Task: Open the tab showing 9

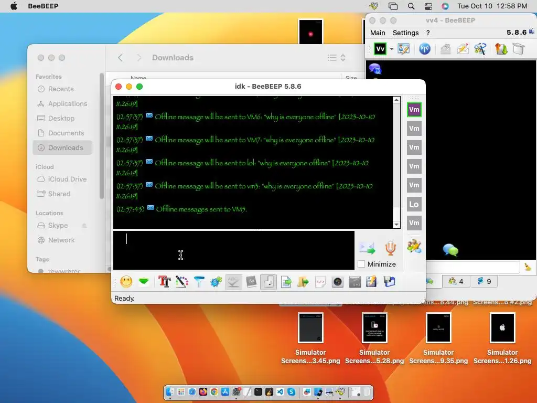Action: tap(484, 281)
